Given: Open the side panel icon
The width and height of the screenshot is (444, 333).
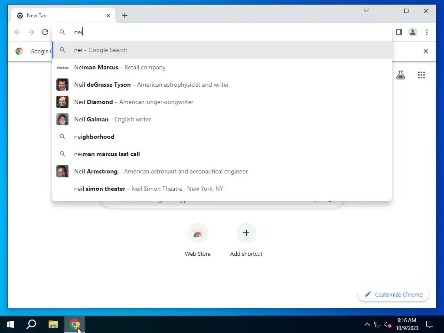Looking at the screenshot, I should coord(399,32).
